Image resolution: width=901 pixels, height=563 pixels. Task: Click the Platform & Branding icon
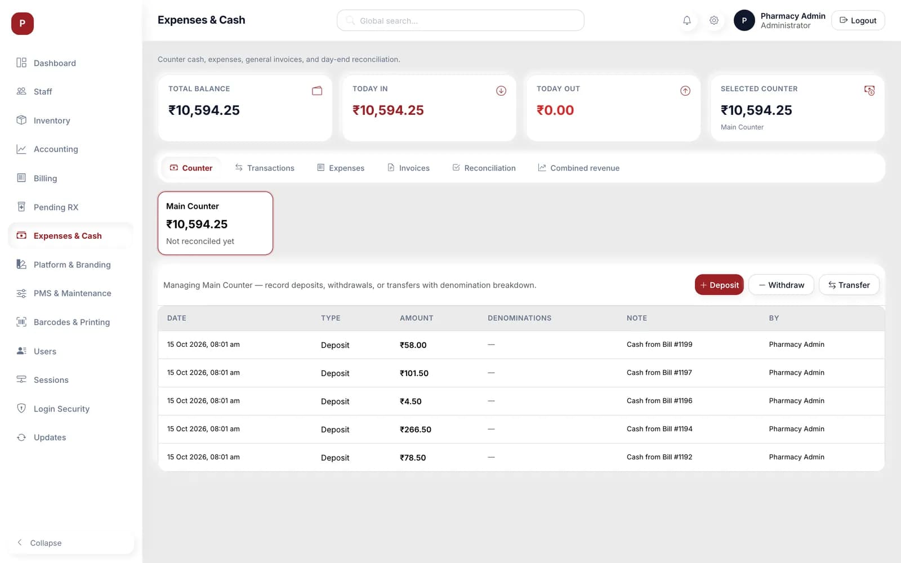coord(21,264)
